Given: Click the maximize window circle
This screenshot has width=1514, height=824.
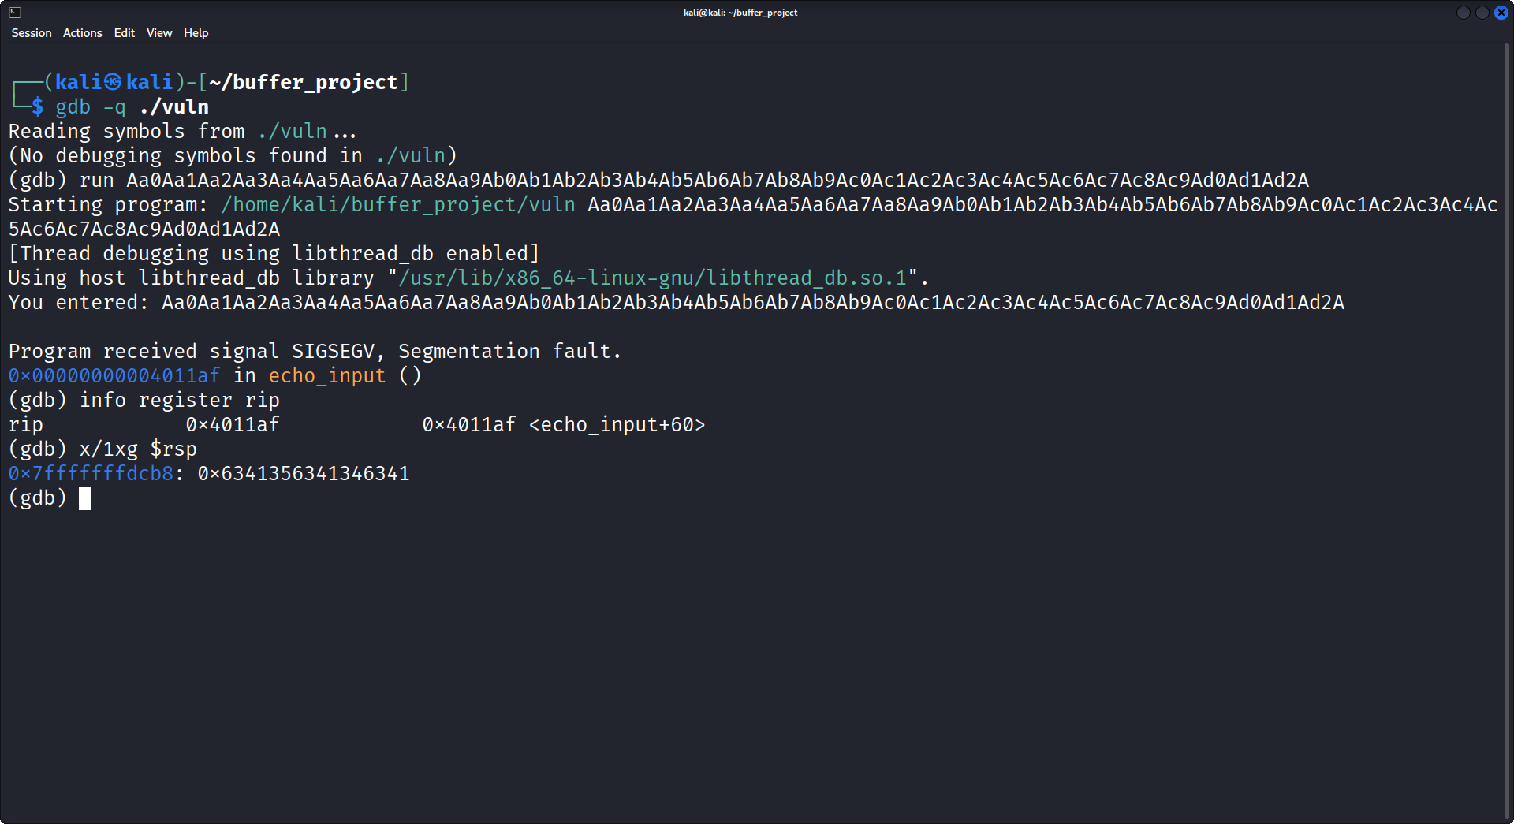Looking at the screenshot, I should coord(1482,13).
